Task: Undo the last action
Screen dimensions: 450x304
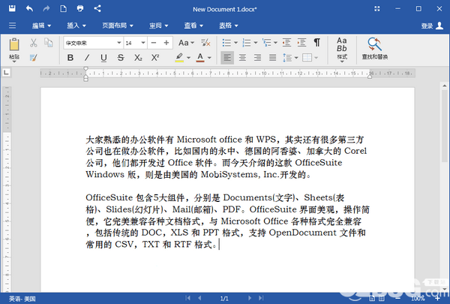Action: point(29,8)
